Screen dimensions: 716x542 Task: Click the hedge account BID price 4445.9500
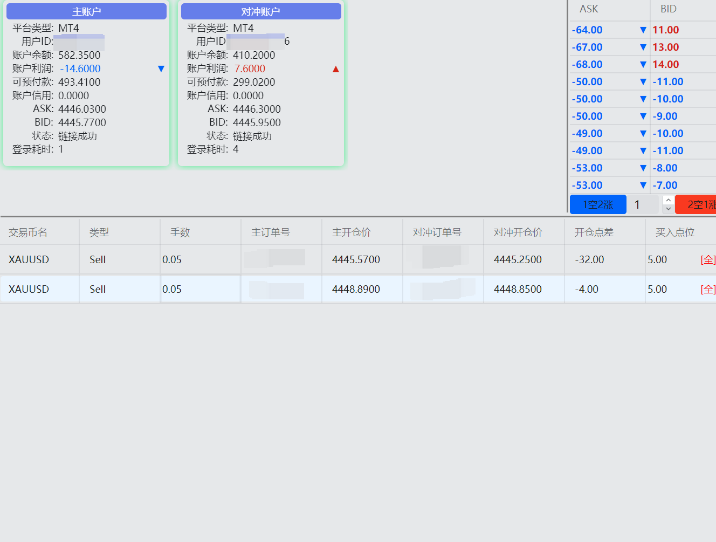257,123
